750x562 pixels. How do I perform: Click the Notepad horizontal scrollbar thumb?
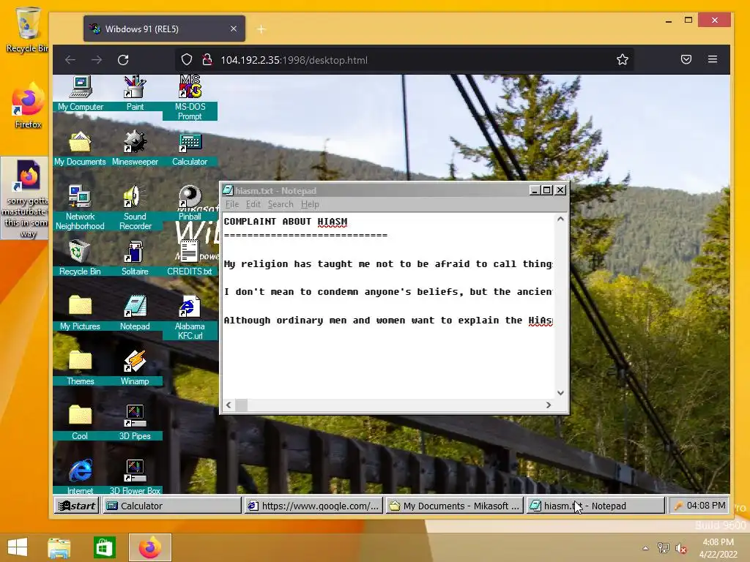coord(241,405)
